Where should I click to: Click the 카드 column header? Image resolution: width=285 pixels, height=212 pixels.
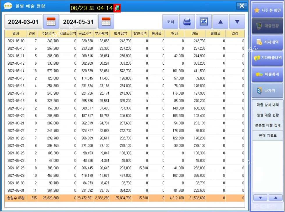[195, 33]
